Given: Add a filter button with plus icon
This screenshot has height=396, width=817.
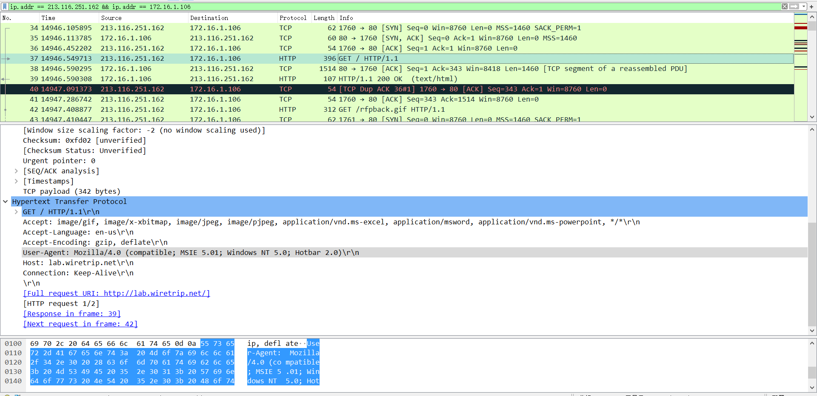Looking at the screenshot, I should pos(811,7).
